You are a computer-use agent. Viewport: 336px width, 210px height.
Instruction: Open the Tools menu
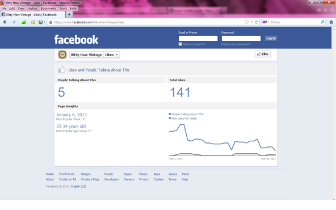tap(63, 9)
